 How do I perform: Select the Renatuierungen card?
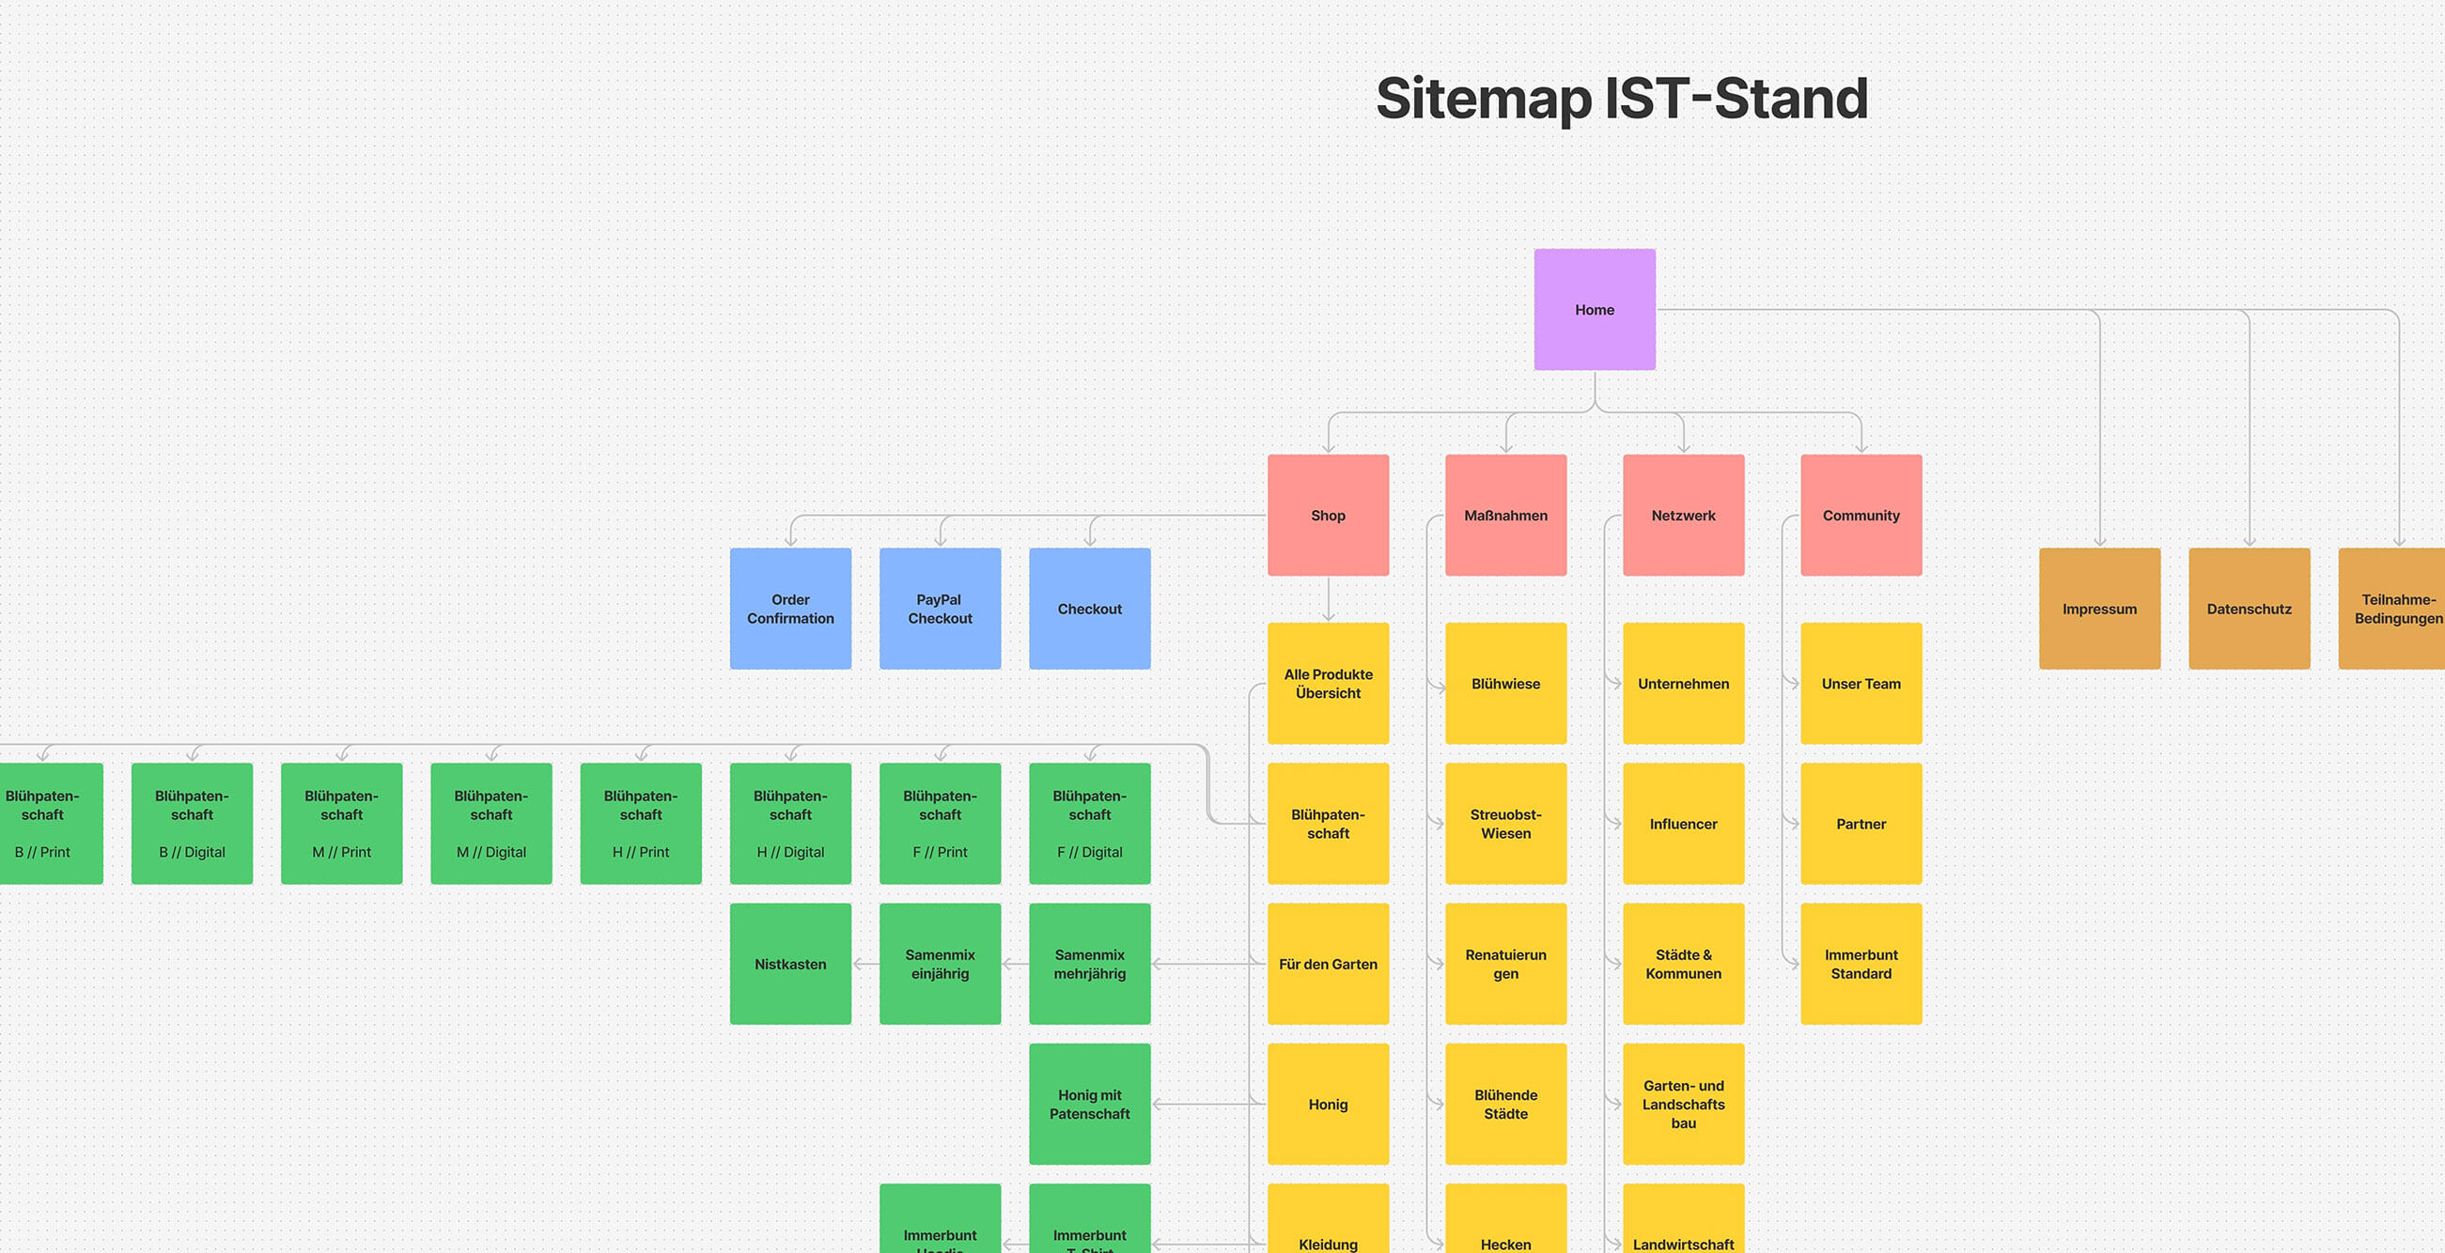1505,964
